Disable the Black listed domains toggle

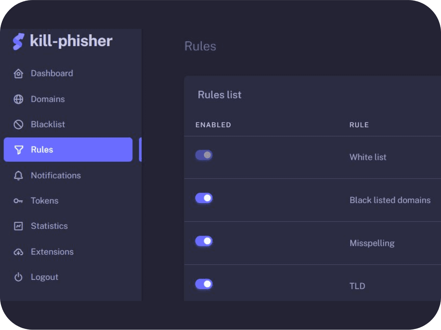tap(204, 198)
